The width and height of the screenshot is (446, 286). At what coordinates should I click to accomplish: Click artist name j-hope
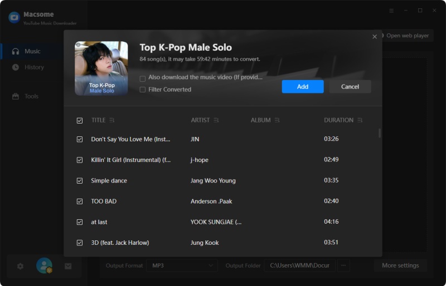tap(200, 160)
